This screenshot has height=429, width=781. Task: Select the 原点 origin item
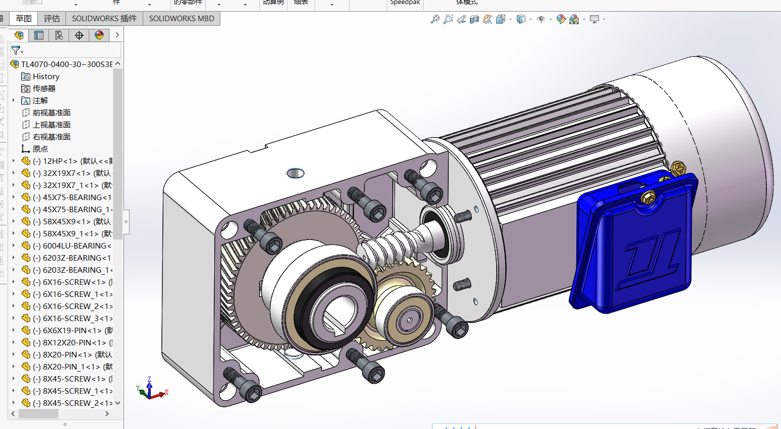pyautogui.click(x=35, y=149)
